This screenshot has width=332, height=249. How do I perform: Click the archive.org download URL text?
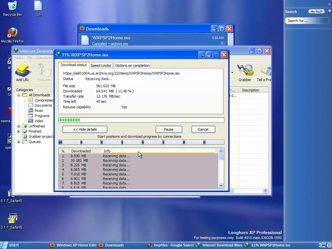(121, 73)
